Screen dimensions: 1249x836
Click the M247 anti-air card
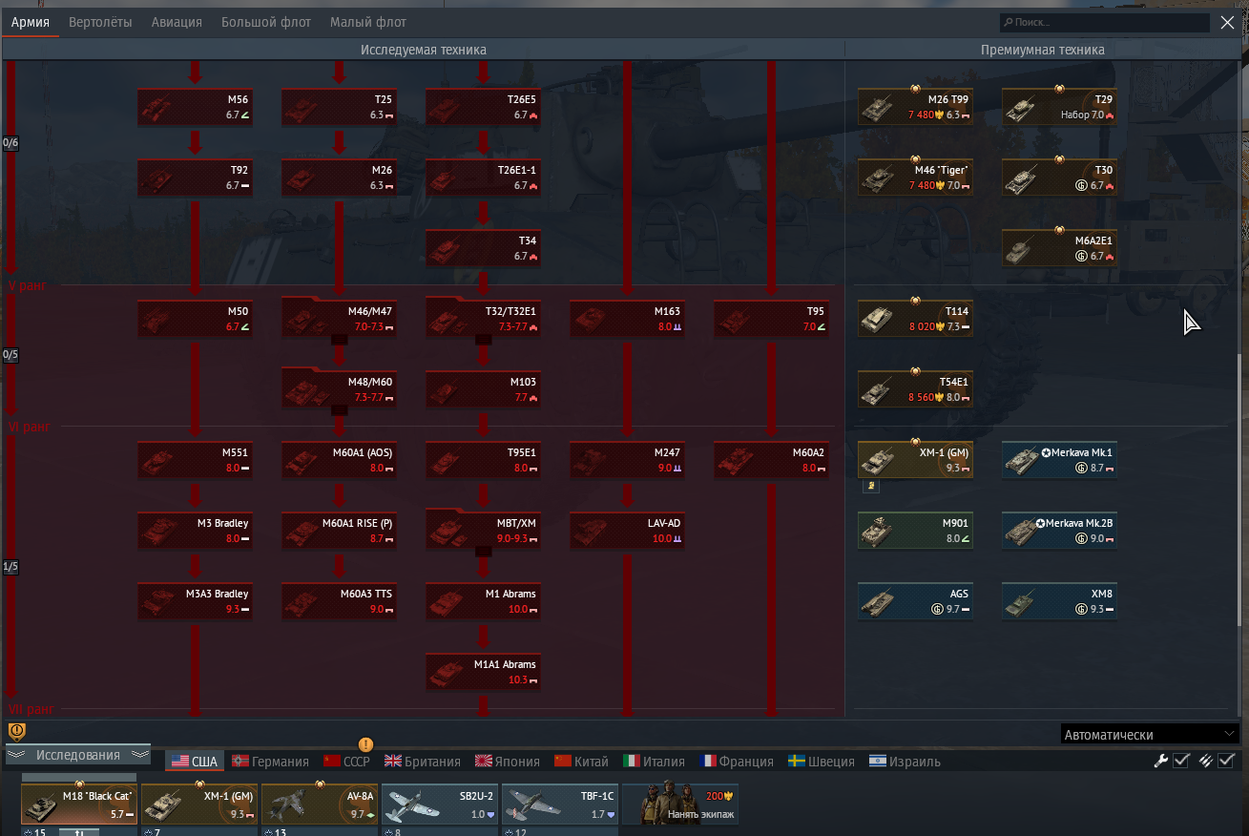click(x=628, y=460)
